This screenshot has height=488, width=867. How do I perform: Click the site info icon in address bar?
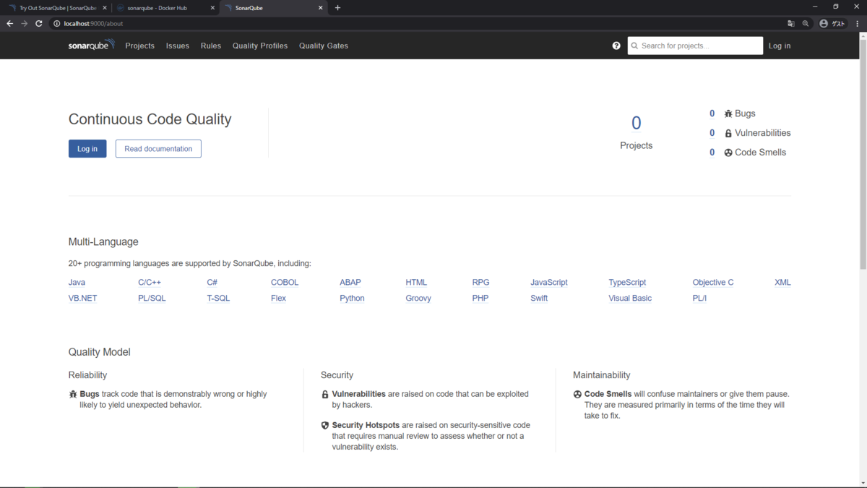(56, 23)
